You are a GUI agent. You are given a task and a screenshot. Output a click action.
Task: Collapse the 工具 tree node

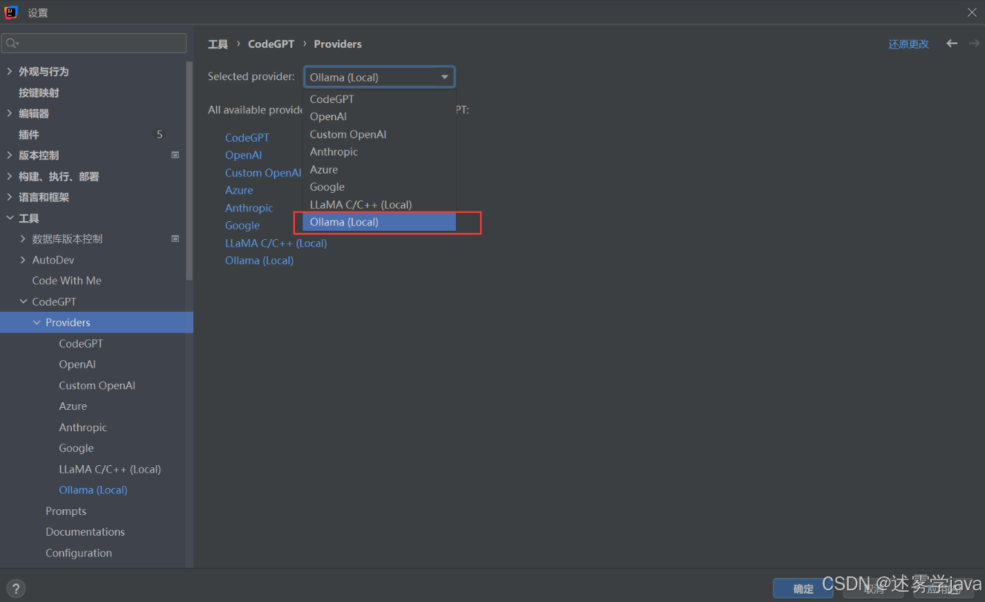point(10,218)
